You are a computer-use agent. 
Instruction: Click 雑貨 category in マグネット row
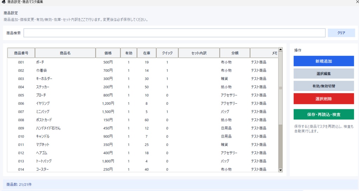(224, 145)
